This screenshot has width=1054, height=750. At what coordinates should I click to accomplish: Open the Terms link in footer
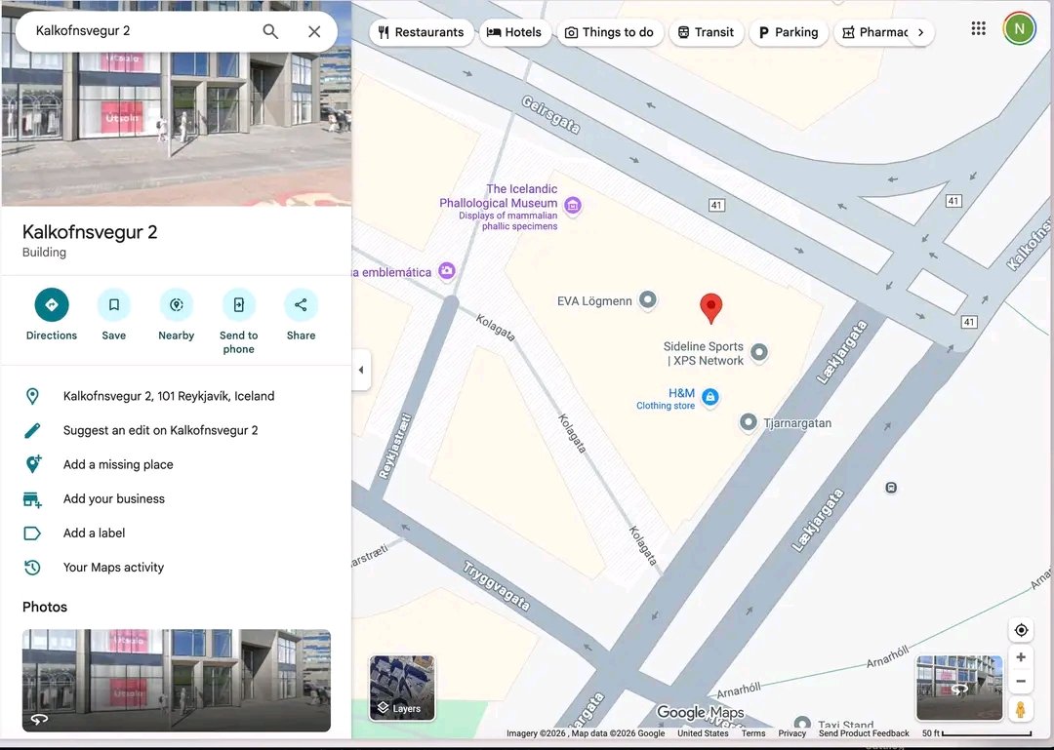click(x=753, y=733)
